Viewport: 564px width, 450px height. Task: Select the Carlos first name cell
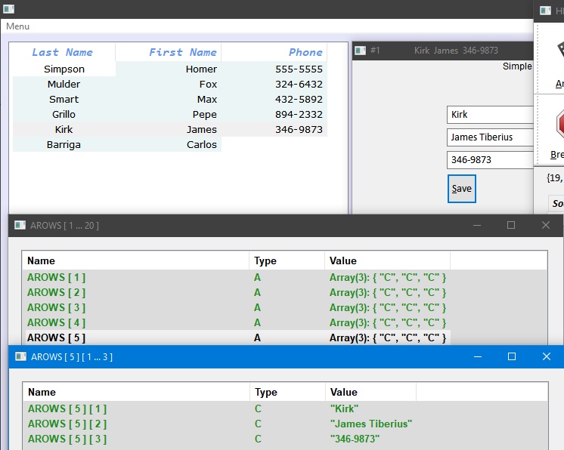(x=169, y=144)
